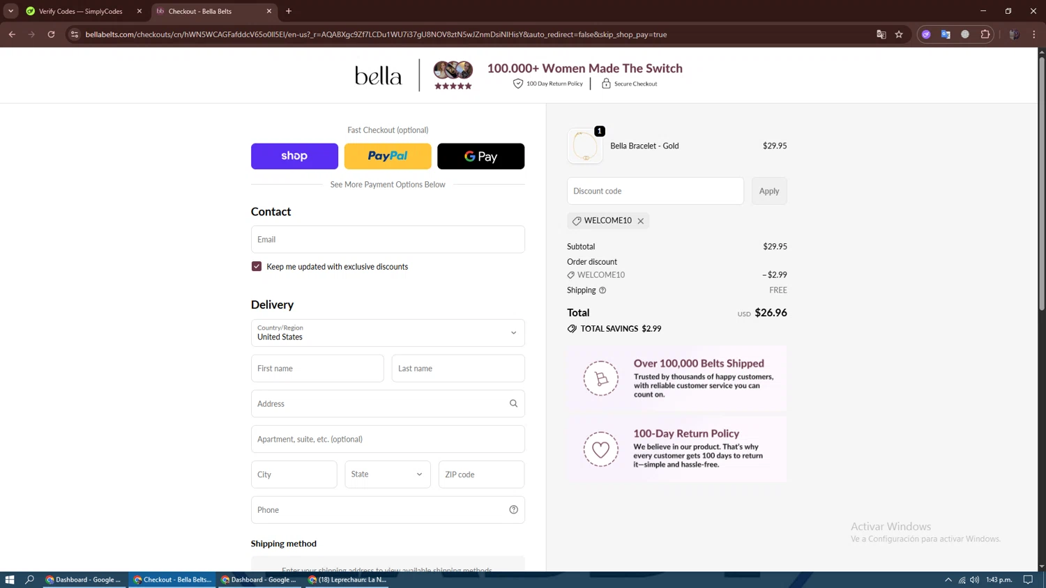
Task: Open the tab search dropdown
Action: tap(11, 11)
